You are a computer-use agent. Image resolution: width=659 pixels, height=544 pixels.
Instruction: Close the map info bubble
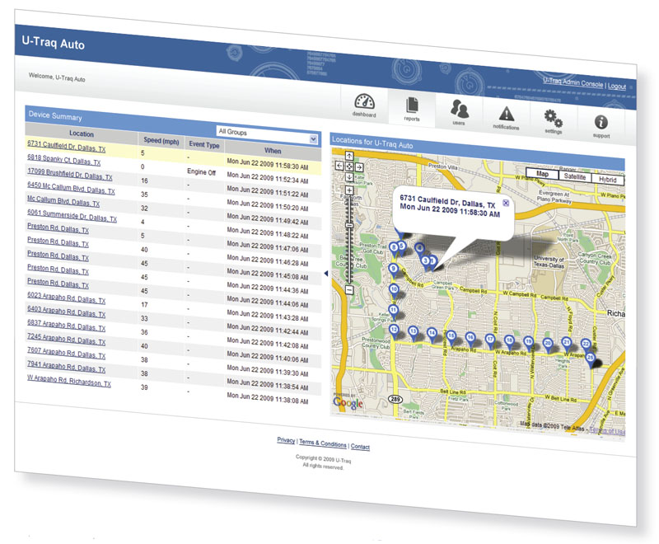pyautogui.click(x=506, y=203)
